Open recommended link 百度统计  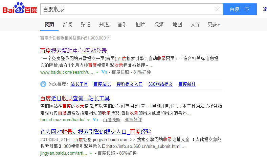(x=187, y=84)
